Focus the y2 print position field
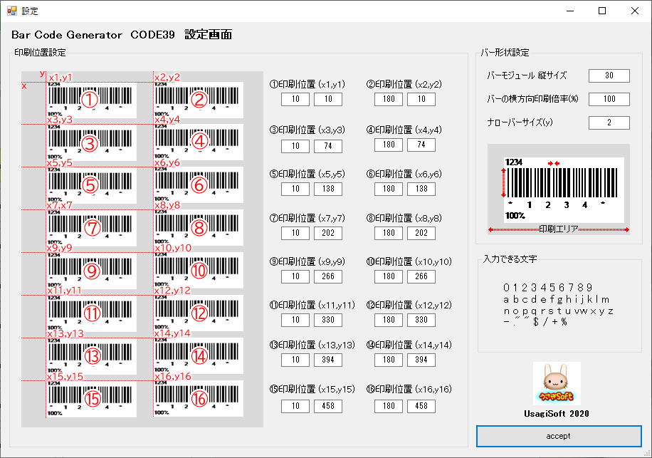The width and height of the screenshot is (652, 458). point(421,99)
